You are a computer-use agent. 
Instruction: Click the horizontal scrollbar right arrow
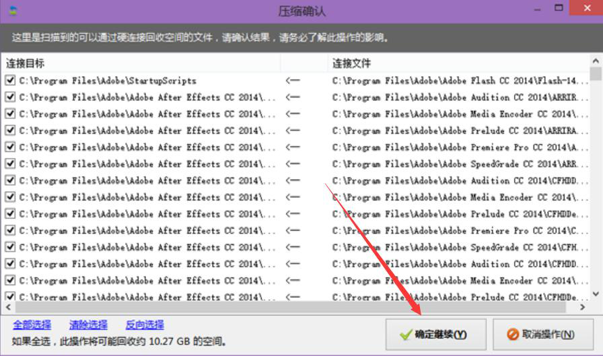[x=582, y=307]
